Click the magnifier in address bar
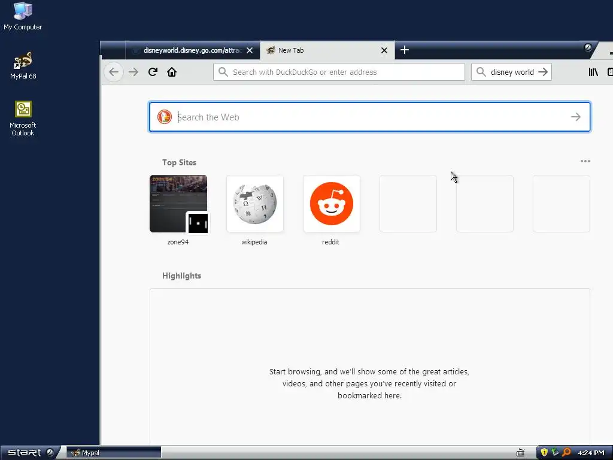Screen dimensions: 613x460 pyautogui.click(x=223, y=72)
